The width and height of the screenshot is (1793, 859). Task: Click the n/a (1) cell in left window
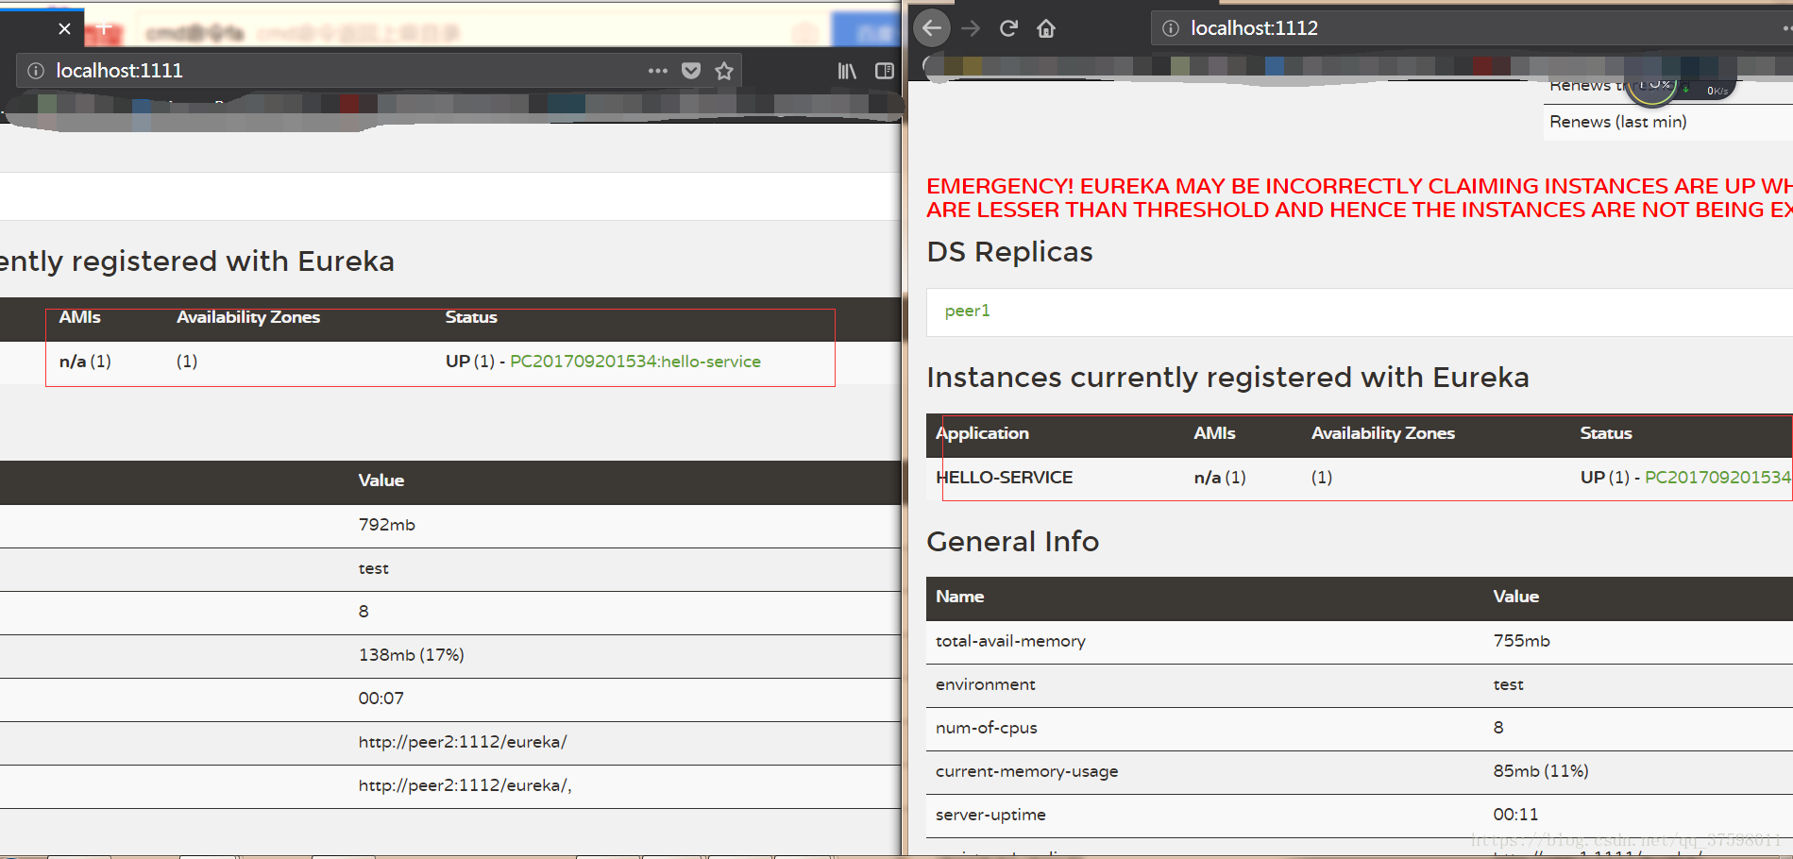click(85, 362)
